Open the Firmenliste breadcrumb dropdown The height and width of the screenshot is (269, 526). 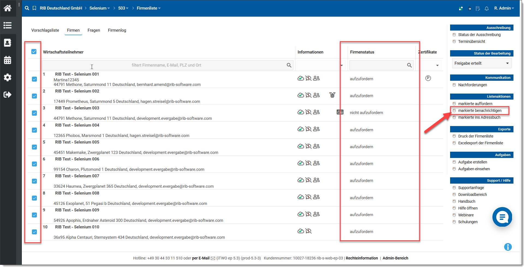[149, 8]
